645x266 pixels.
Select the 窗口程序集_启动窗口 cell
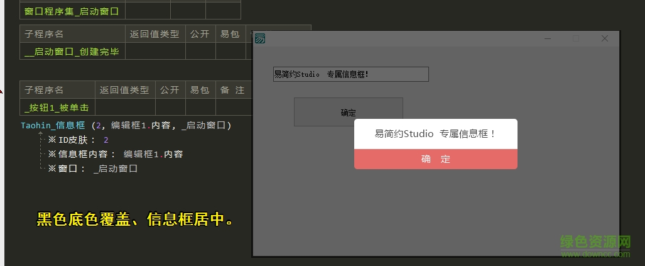pos(72,11)
